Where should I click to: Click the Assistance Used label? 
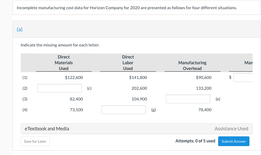pyautogui.click(x=231, y=129)
